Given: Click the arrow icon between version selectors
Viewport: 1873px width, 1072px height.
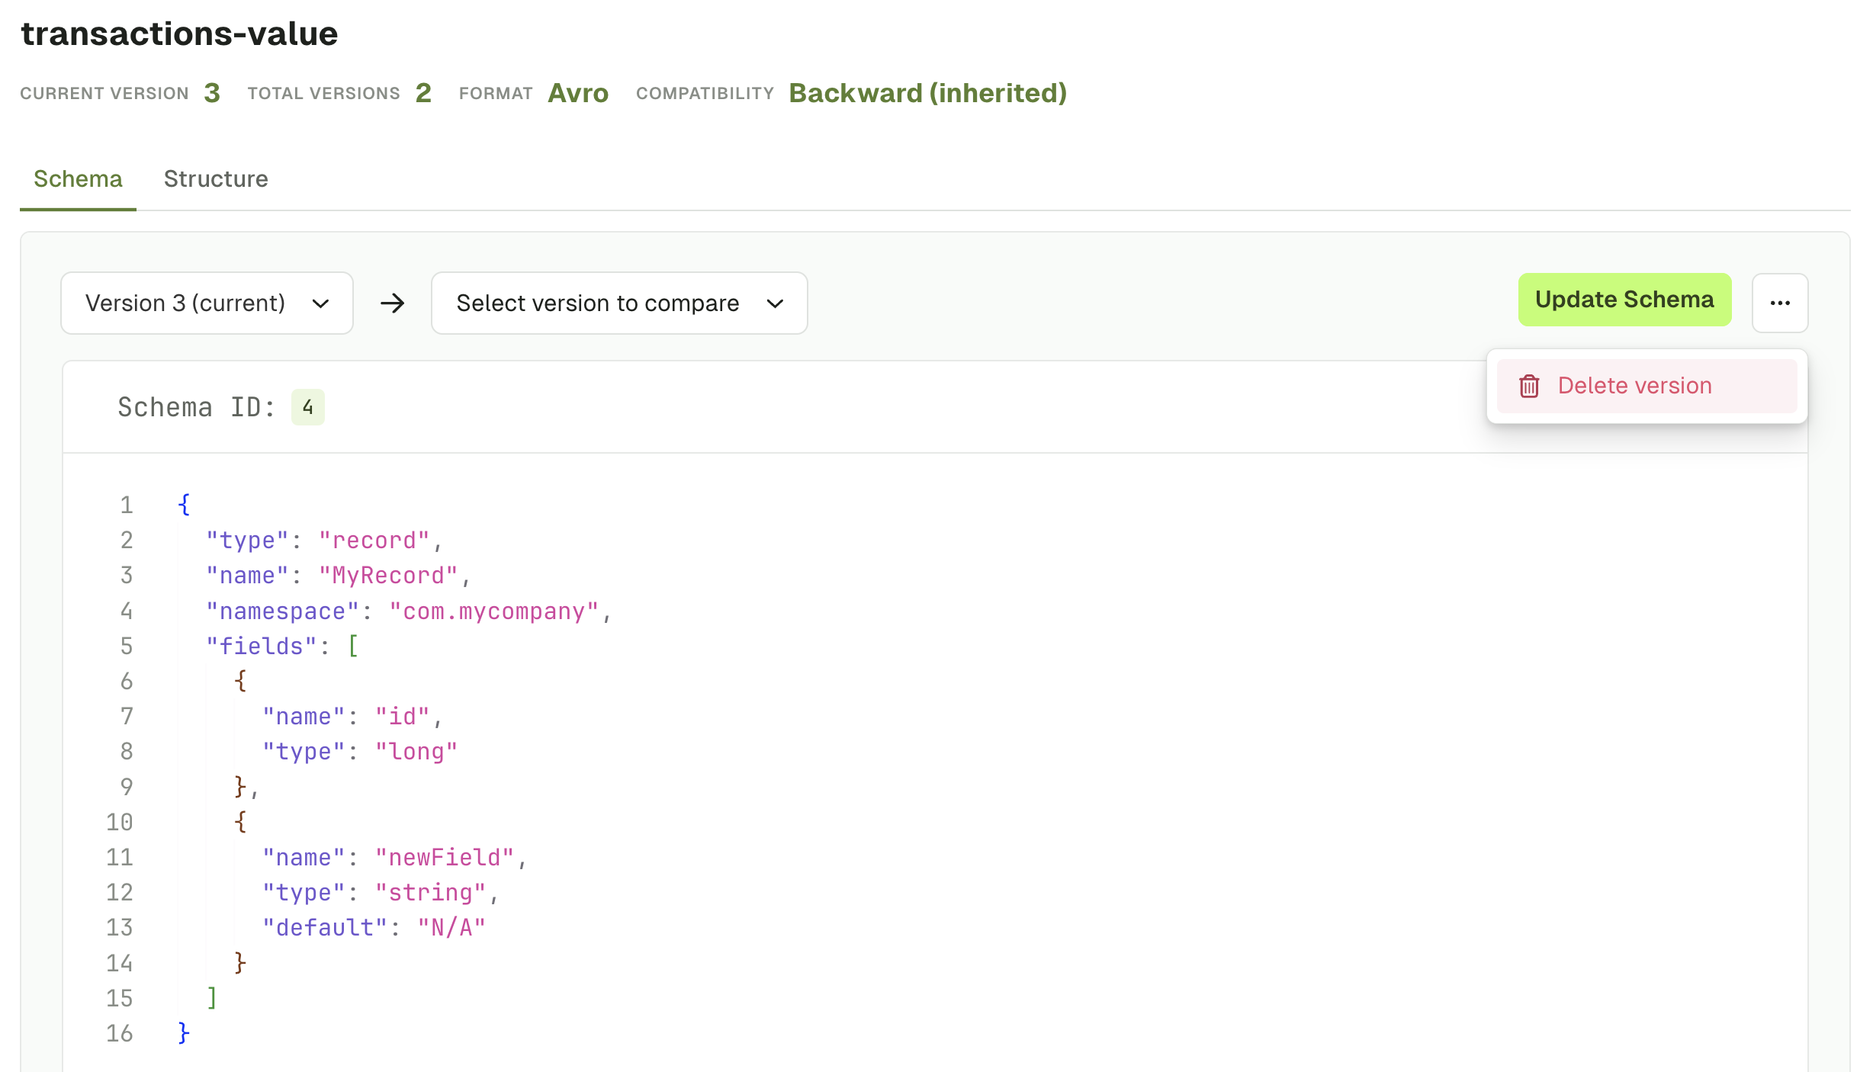Looking at the screenshot, I should point(392,303).
